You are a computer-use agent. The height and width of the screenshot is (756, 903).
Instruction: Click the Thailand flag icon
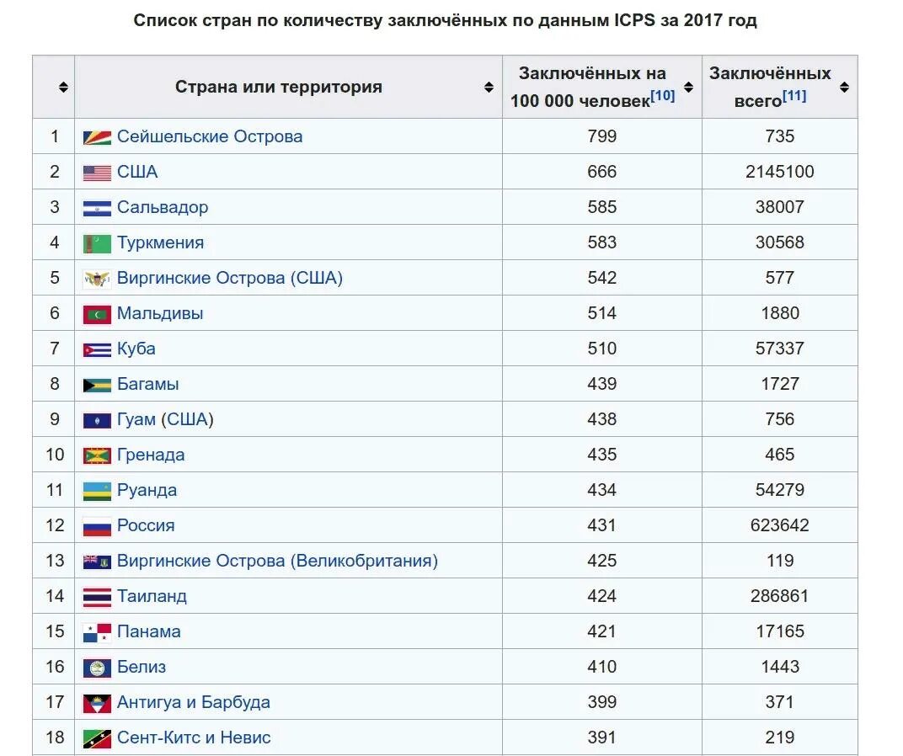coord(97,597)
